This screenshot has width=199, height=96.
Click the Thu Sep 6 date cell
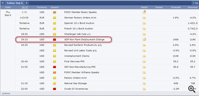click(8, 14)
